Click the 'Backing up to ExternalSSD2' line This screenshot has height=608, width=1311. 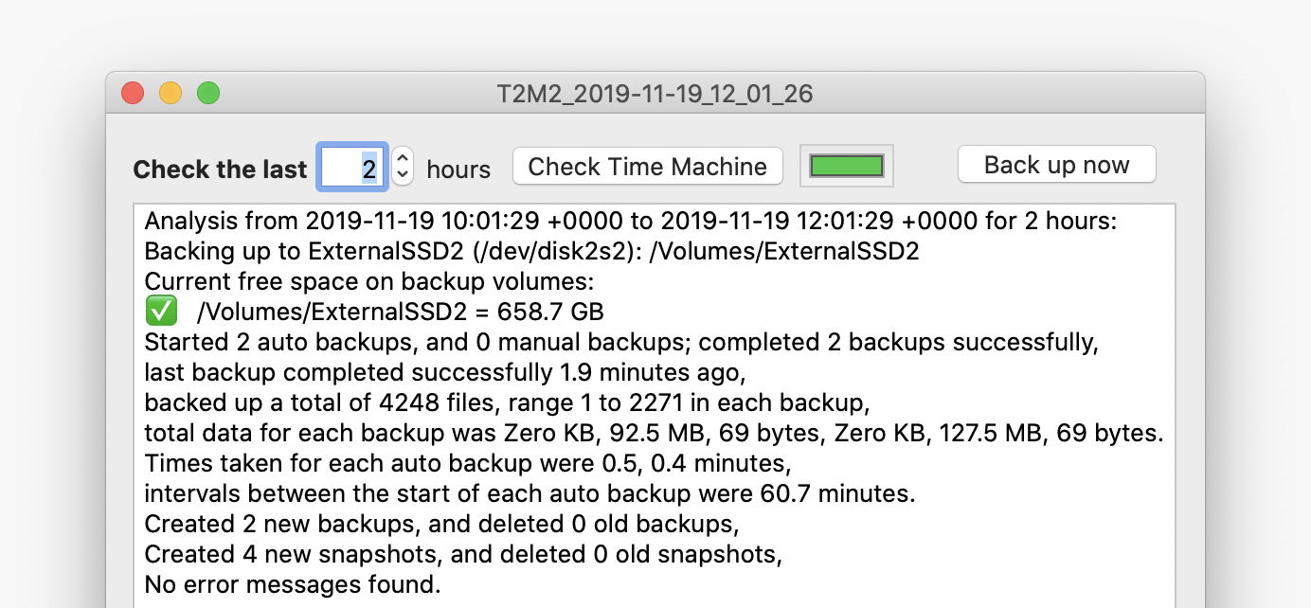[x=531, y=251]
